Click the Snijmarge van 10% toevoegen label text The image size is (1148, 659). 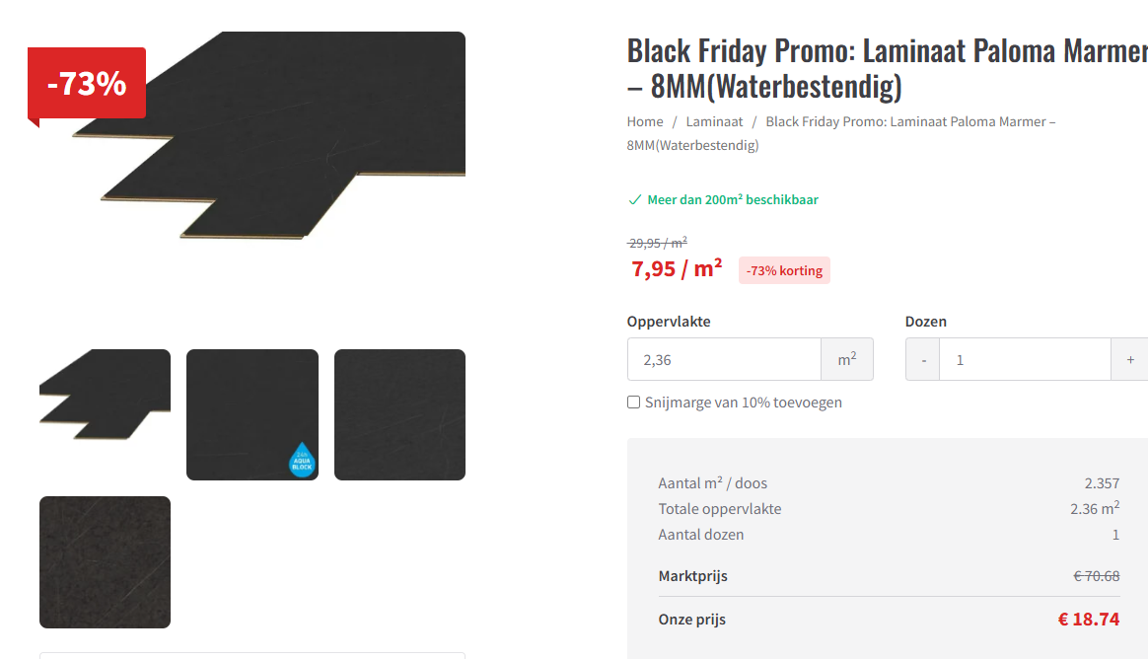tap(743, 403)
